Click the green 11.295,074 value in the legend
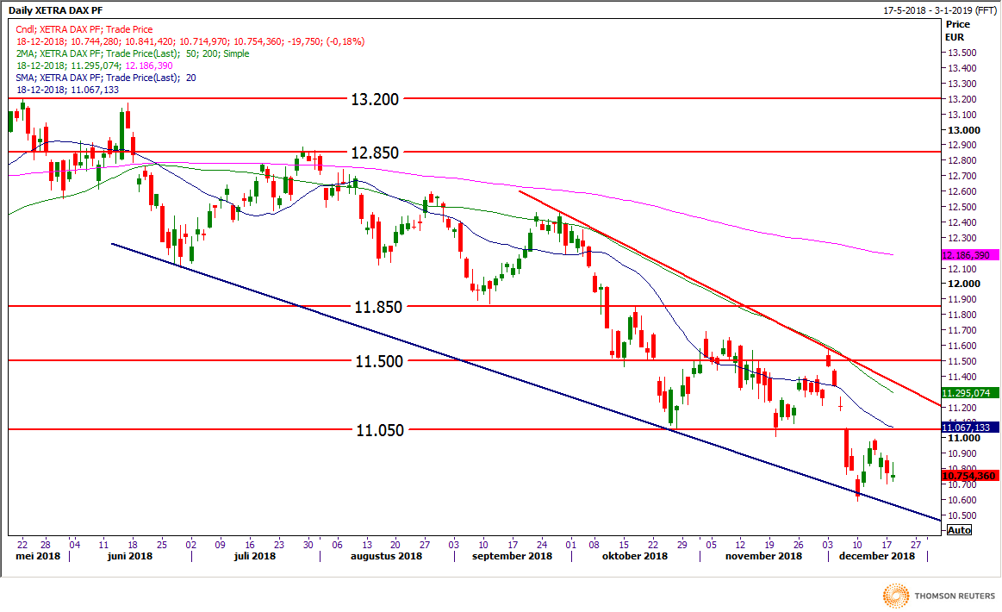This screenshot has width=1002, height=612. (96, 66)
